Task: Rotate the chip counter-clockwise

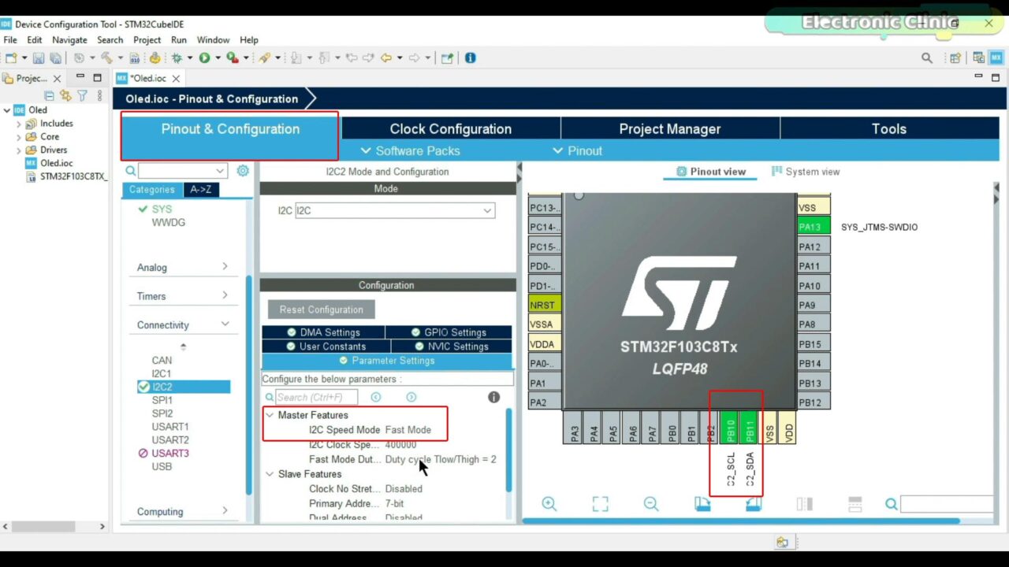Action: (x=753, y=504)
